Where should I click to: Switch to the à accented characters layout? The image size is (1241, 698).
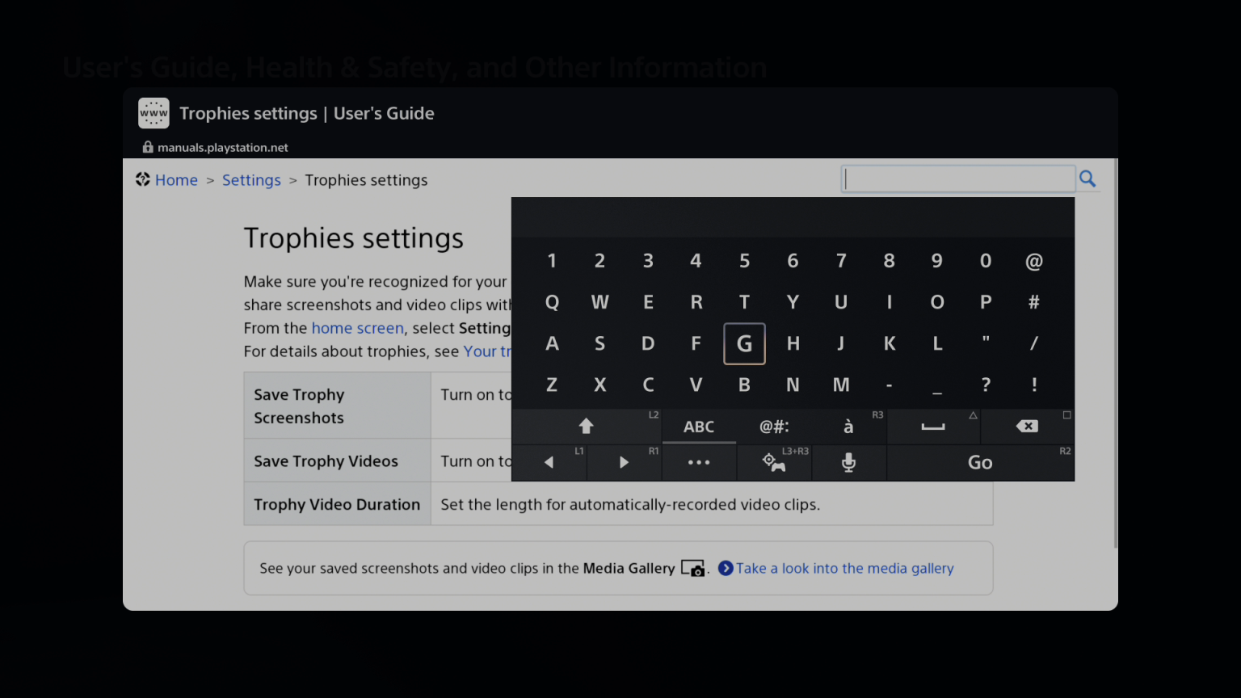pyautogui.click(x=848, y=427)
